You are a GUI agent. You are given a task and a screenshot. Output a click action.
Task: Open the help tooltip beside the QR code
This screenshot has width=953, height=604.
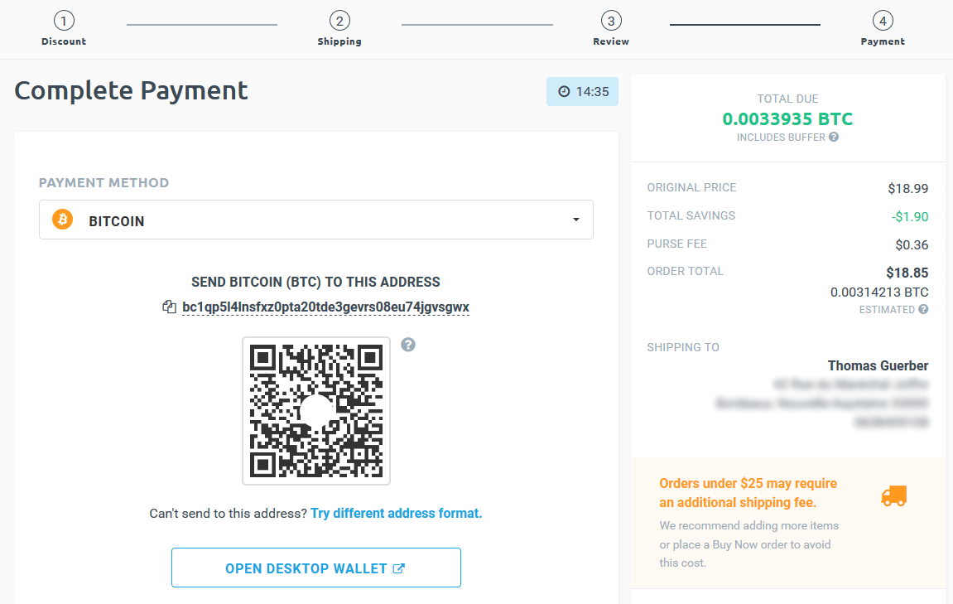pyautogui.click(x=408, y=345)
